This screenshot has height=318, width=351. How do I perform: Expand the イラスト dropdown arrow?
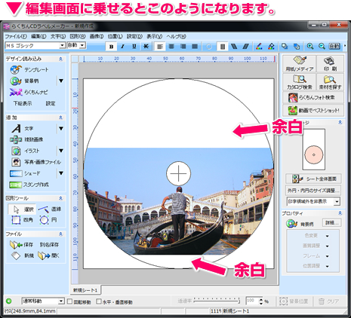point(61,151)
